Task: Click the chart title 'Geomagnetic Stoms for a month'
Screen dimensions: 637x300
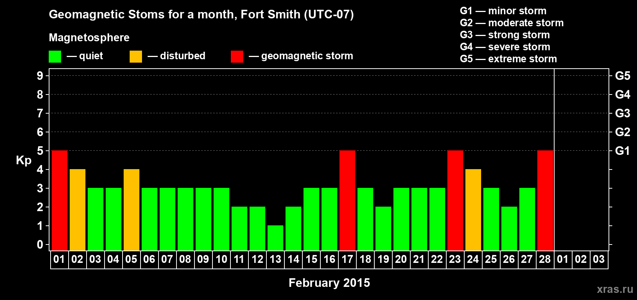Action: click(142, 15)
